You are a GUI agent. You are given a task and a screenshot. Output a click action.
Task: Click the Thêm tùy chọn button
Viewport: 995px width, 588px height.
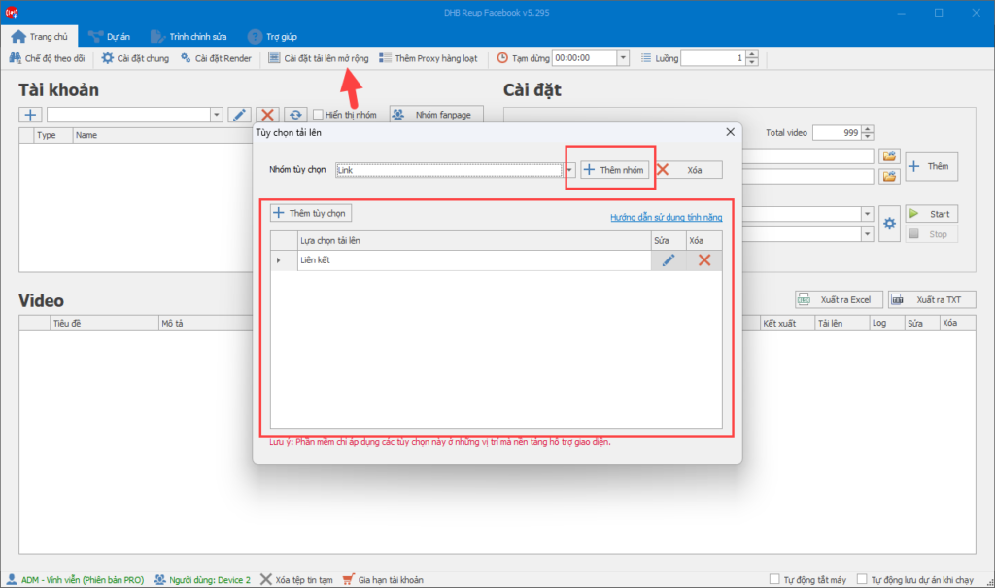pyautogui.click(x=311, y=213)
